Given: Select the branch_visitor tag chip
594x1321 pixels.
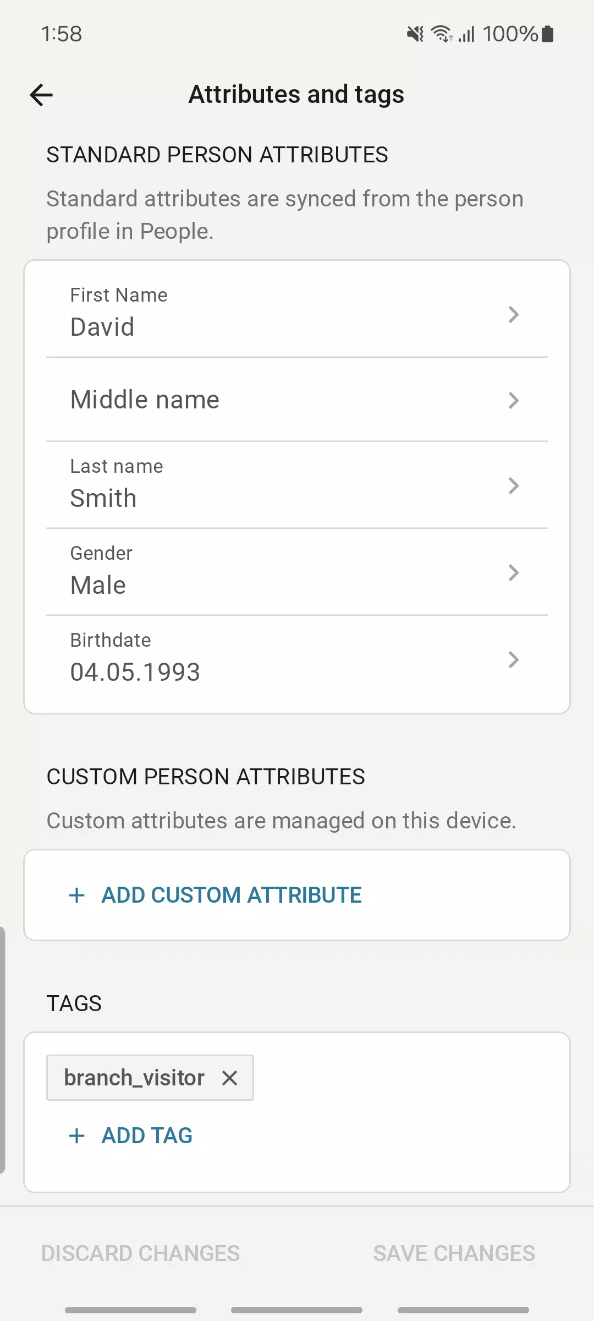Looking at the screenshot, I should [134, 1078].
